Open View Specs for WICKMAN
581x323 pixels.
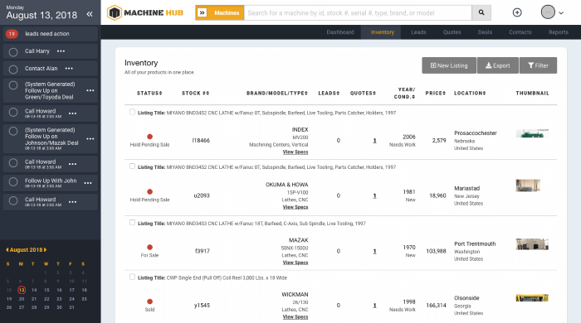pyautogui.click(x=295, y=316)
